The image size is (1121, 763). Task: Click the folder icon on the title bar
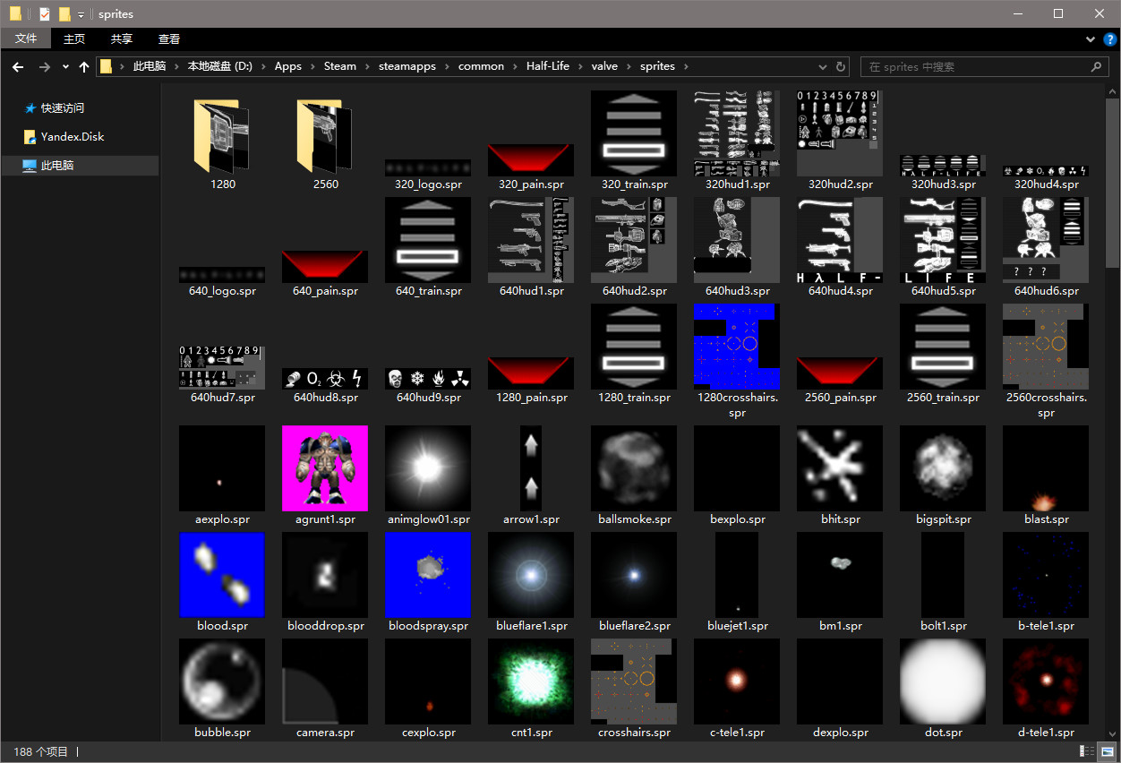(x=14, y=13)
